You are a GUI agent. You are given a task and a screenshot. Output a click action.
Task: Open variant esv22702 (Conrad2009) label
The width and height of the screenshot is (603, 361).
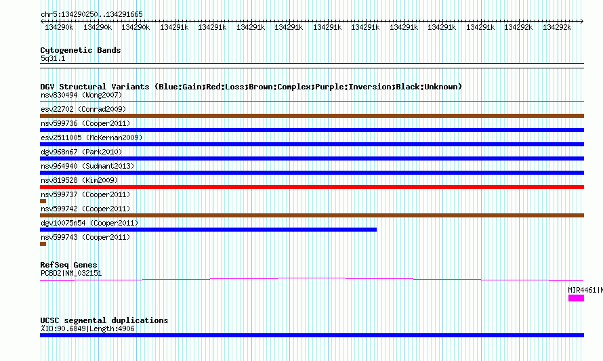coord(83,109)
